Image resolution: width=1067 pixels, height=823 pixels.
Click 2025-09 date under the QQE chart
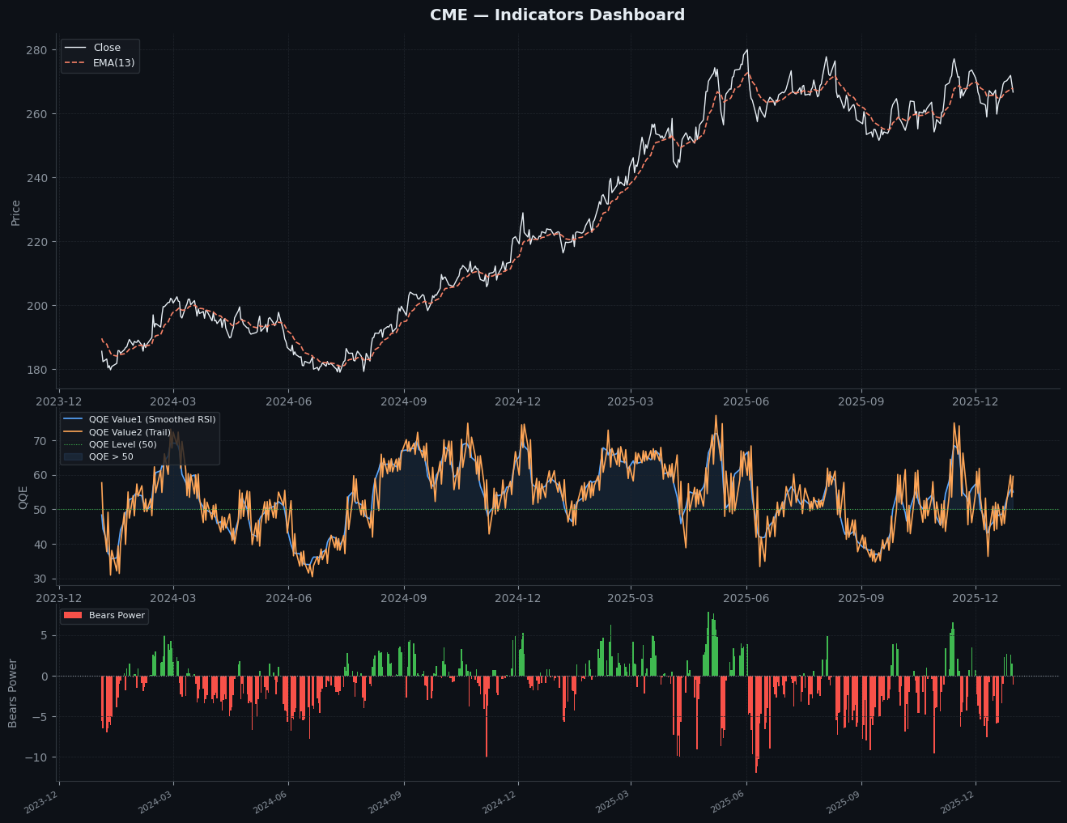(x=861, y=598)
